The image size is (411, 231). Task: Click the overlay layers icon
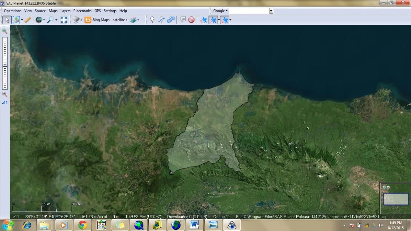pyautogui.click(x=133, y=20)
